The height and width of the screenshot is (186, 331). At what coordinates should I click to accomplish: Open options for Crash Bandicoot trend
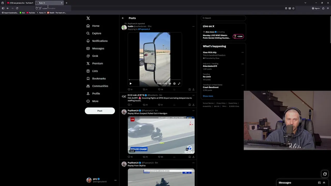pyautogui.click(x=243, y=85)
